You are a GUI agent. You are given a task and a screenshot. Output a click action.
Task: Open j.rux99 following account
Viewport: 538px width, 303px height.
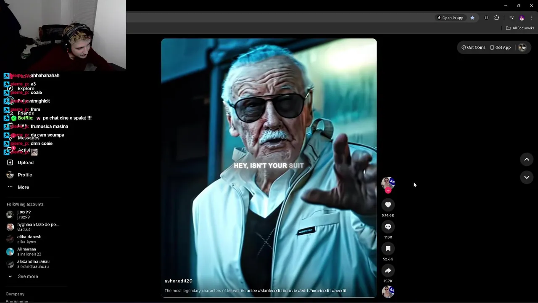coord(24,215)
